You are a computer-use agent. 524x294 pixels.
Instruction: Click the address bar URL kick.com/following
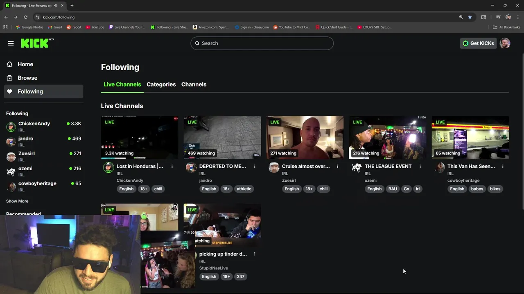(x=59, y=17)
